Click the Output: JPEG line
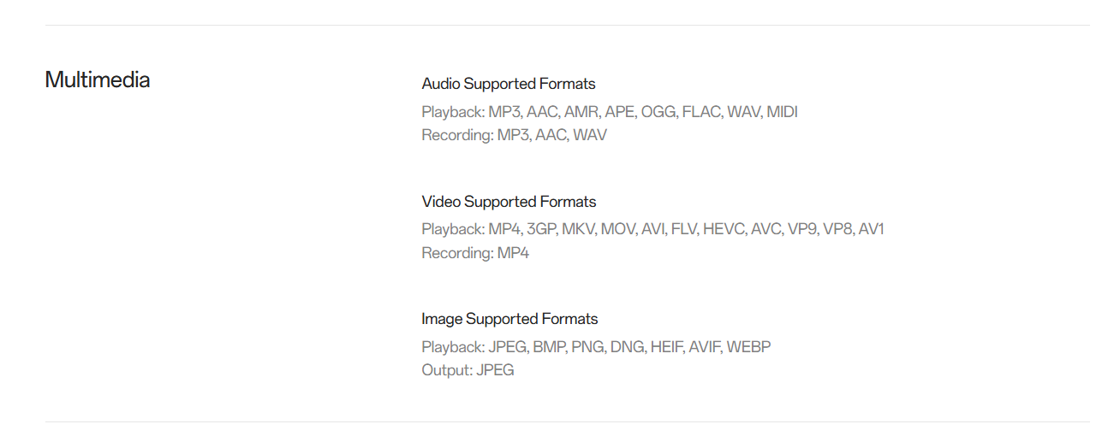The height and width of the screenshot is (442, 1114). click(468, 370)
